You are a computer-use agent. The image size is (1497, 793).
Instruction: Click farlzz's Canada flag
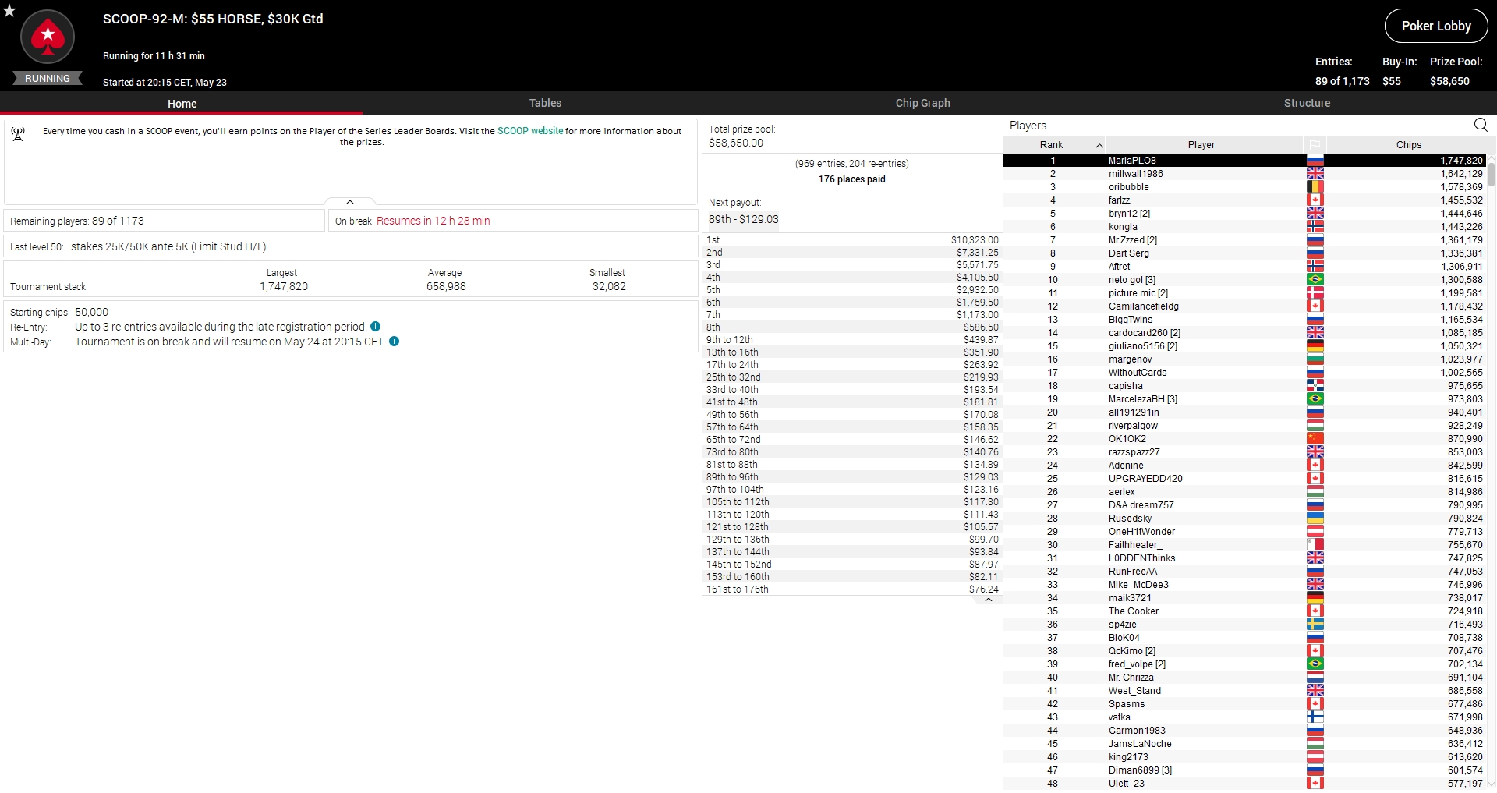(x=1315, y=200)
